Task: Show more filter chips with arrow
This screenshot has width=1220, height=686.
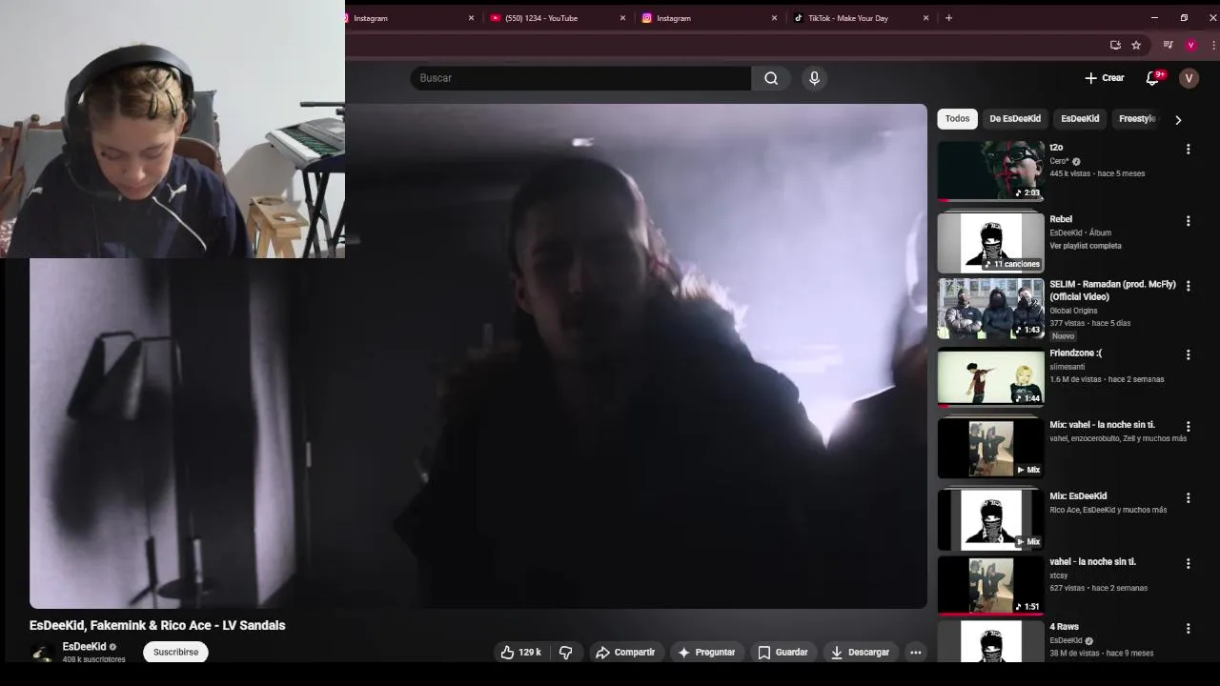Action: tap(1178, 119)
